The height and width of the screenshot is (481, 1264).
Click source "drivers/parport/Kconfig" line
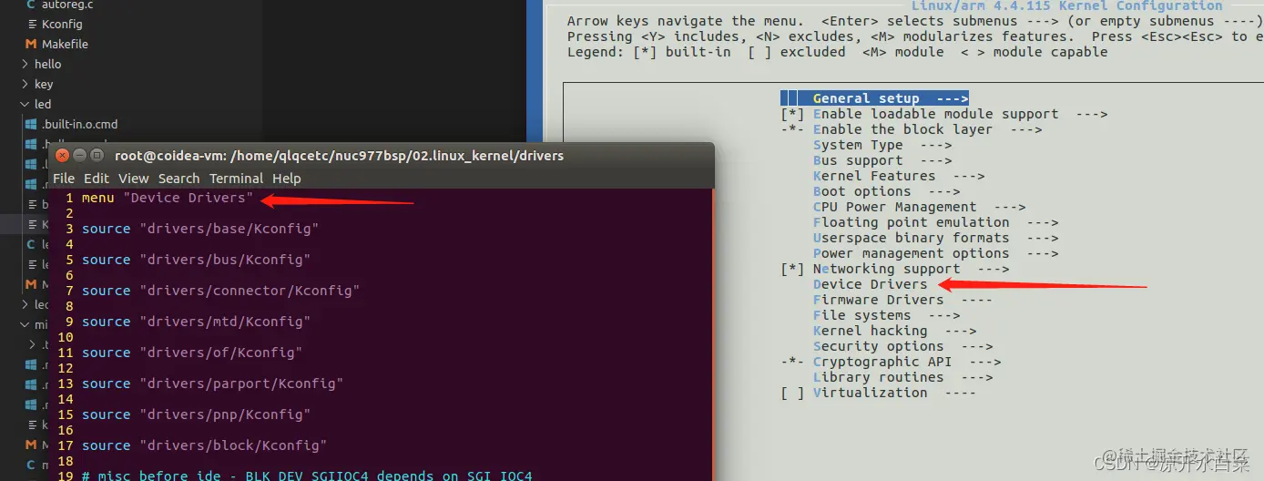pyautogui.click(x=212, y=384)
